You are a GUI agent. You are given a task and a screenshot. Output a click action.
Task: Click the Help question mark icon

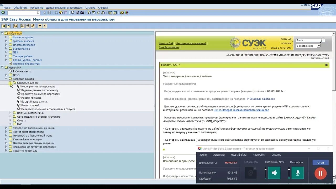[x=122, y=12]
